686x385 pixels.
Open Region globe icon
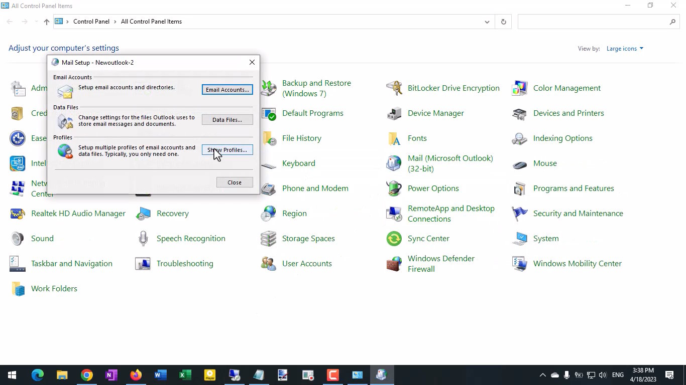(x=269, y=214)
